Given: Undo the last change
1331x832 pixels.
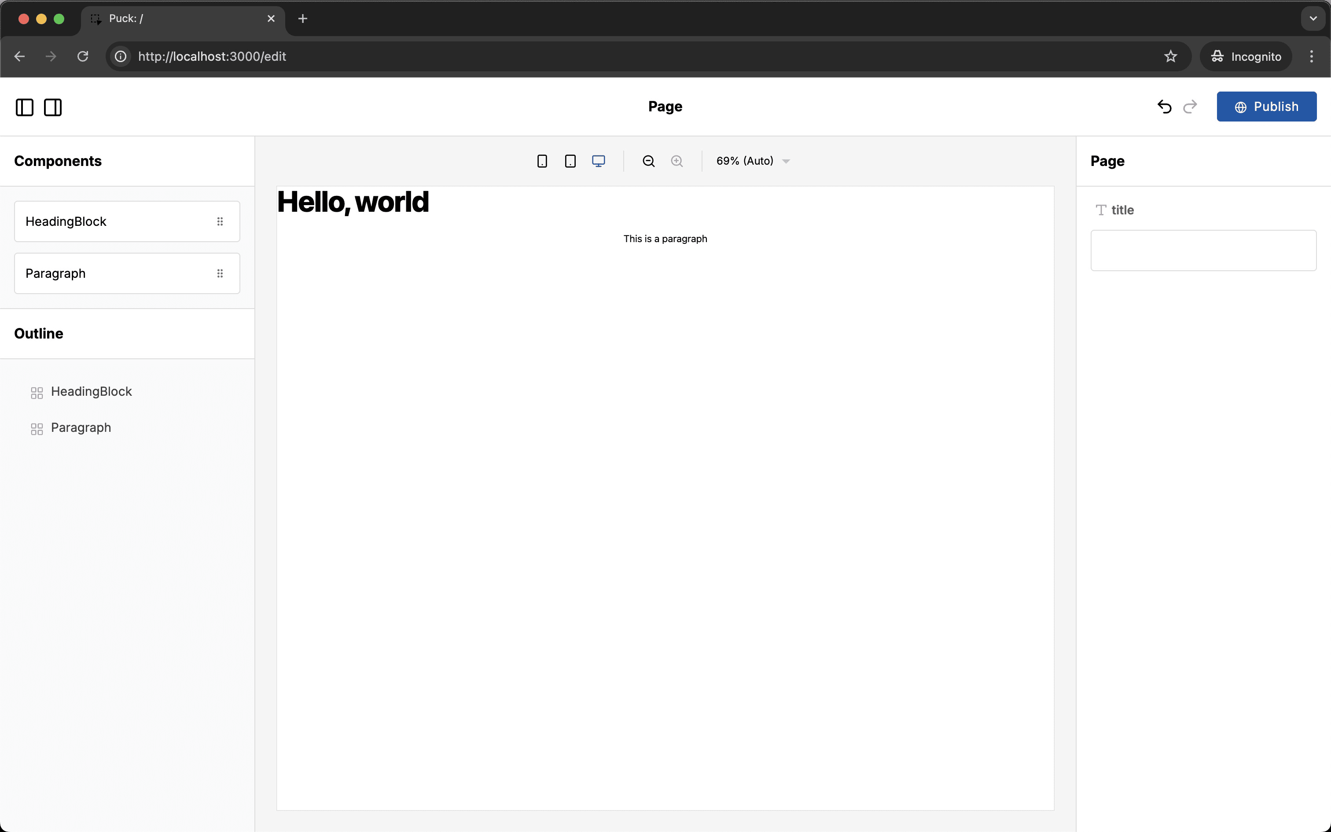Looking at the screenshot, I should [1164, 106].
